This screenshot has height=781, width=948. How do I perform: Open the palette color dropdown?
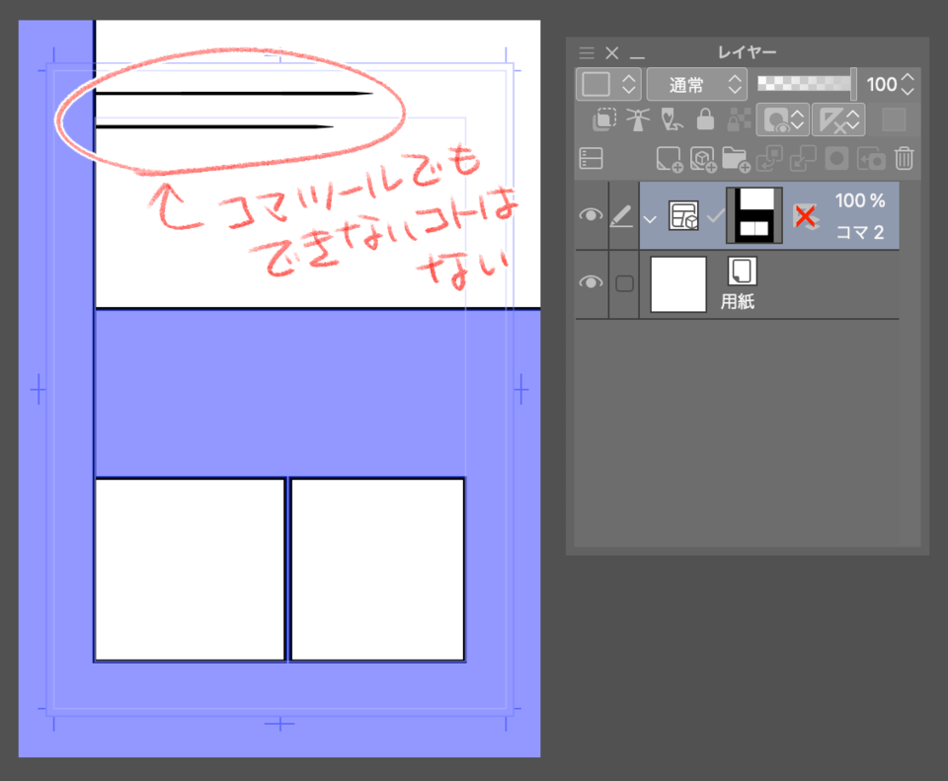point(607,84)
